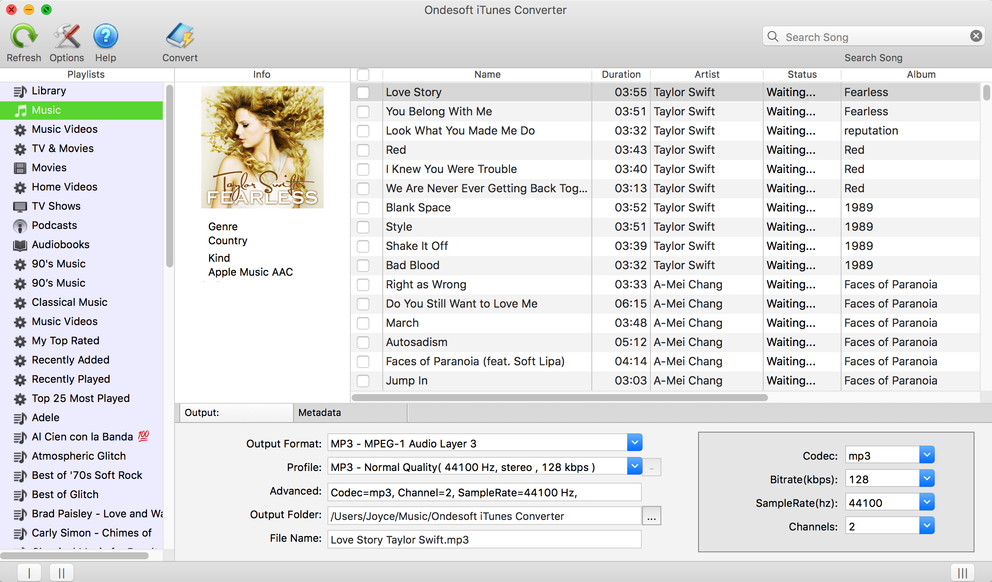992x582 pixels.
Task: Switch to the Metadata tab
Action: pyautogui.click(x=320, y=412)
